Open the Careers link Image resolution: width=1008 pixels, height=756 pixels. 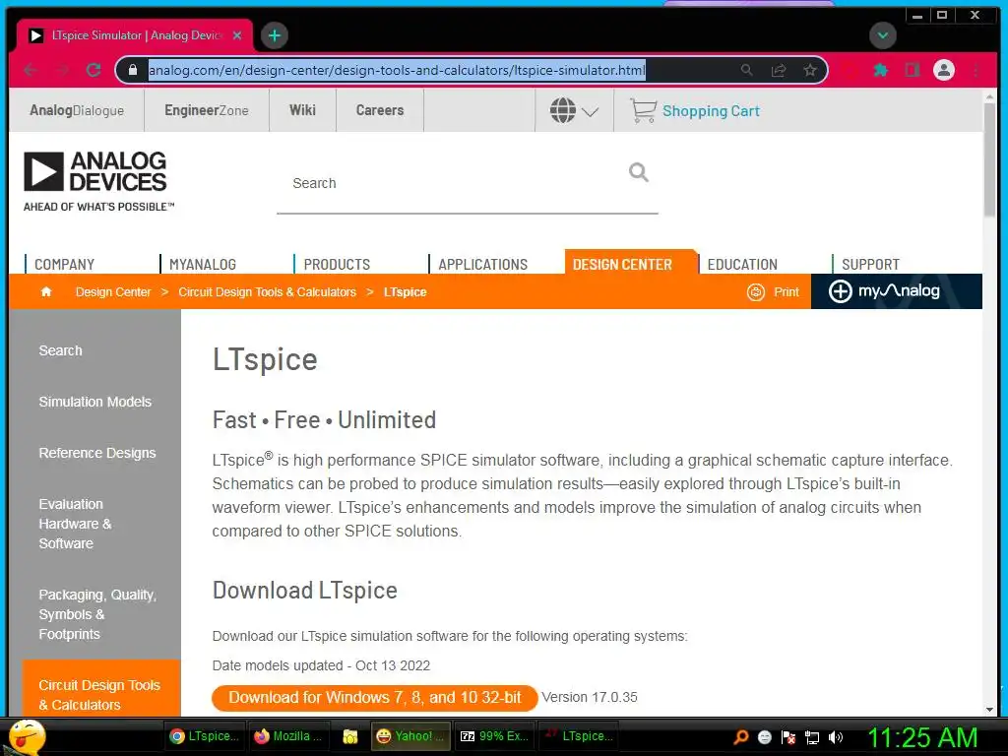pyautogui.click(x=380, y=110)
